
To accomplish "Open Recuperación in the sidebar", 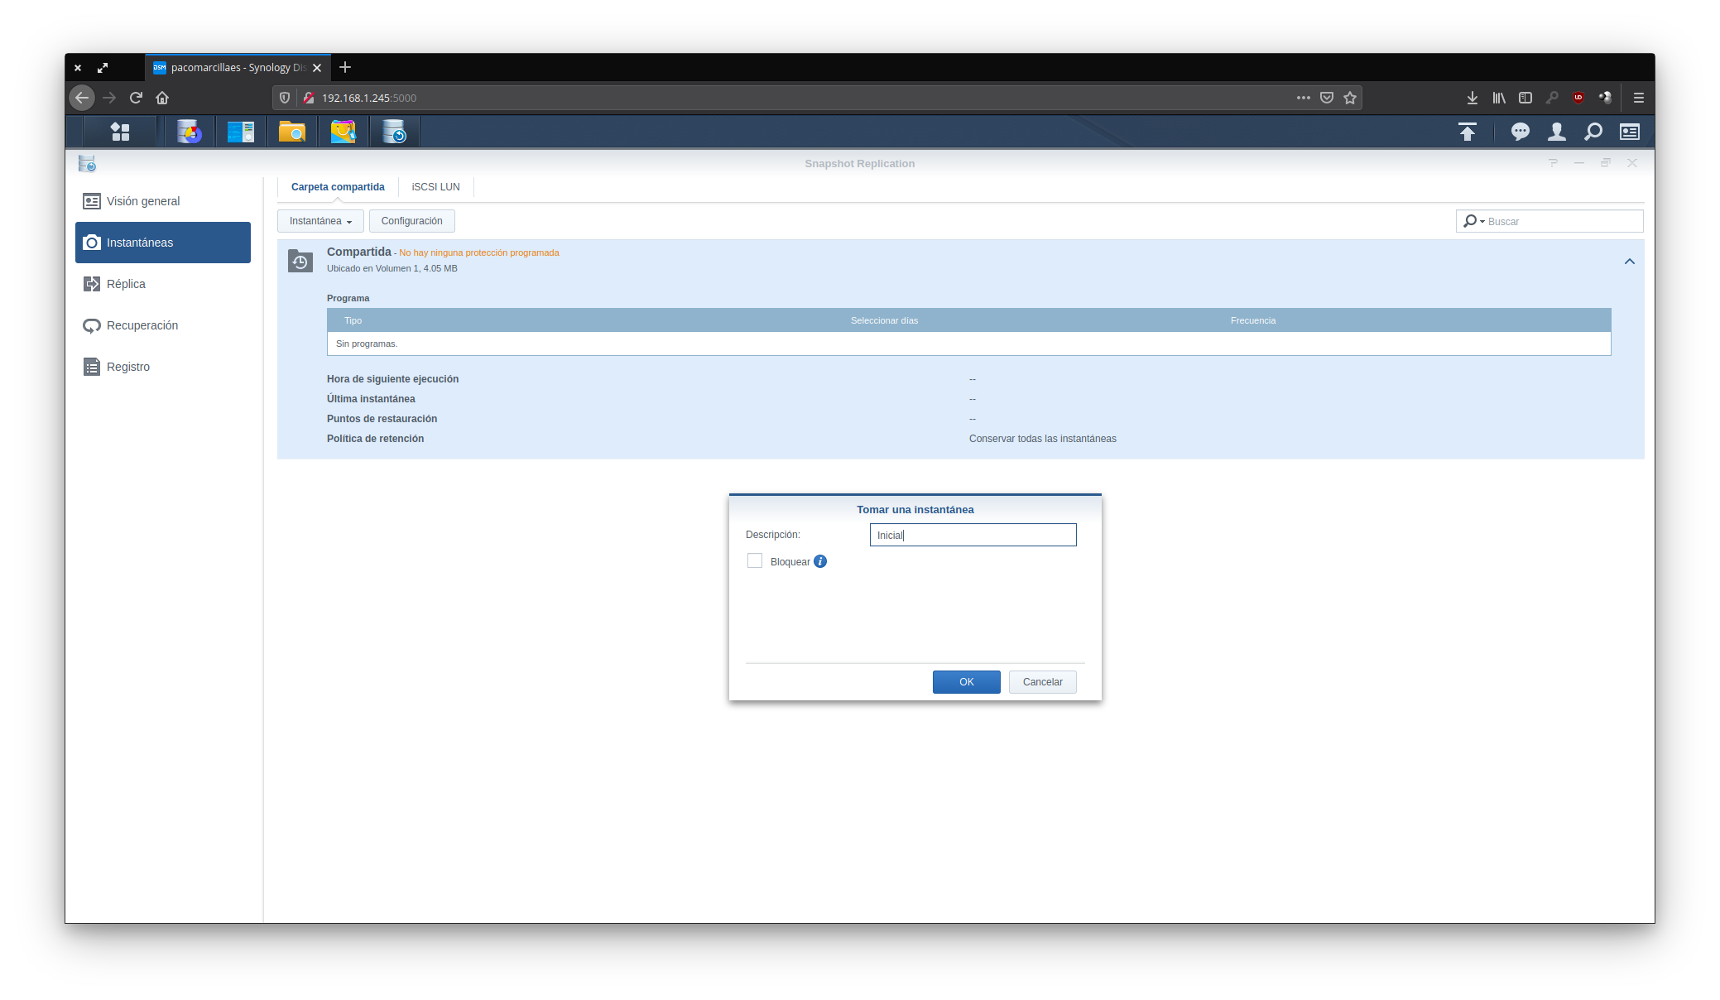I will point(142,325).
